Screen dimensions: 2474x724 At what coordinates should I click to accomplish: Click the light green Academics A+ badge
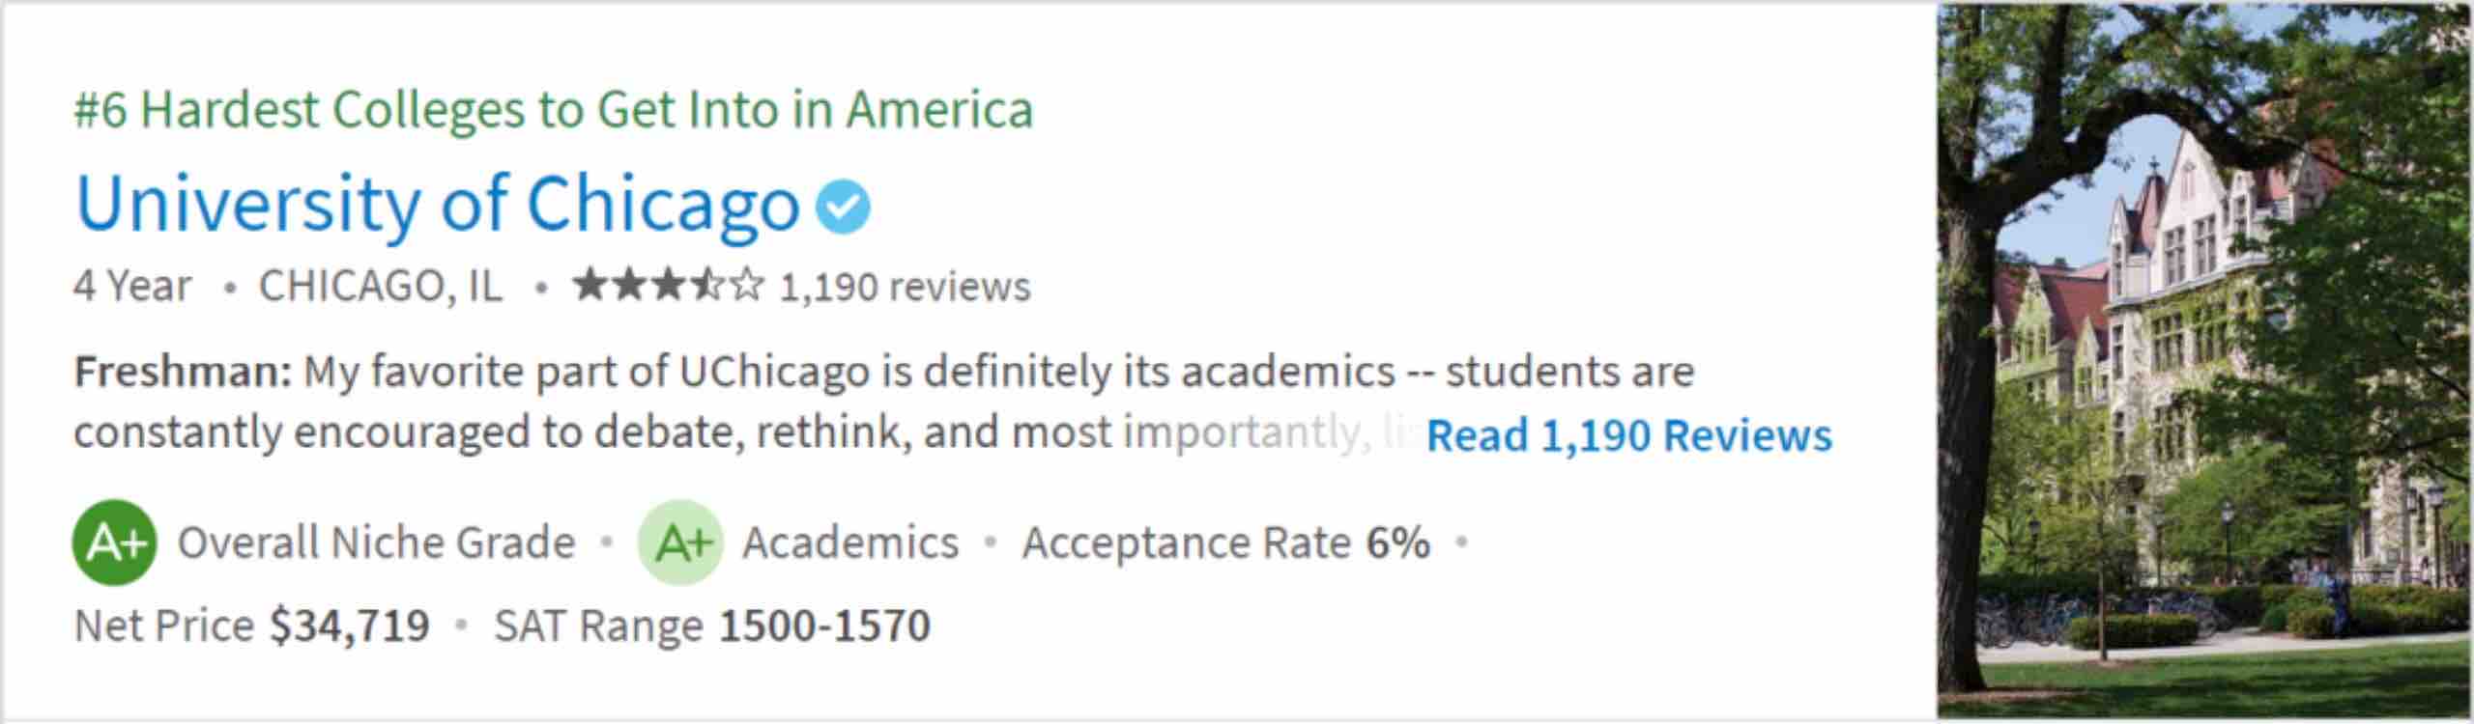[680, 543]
